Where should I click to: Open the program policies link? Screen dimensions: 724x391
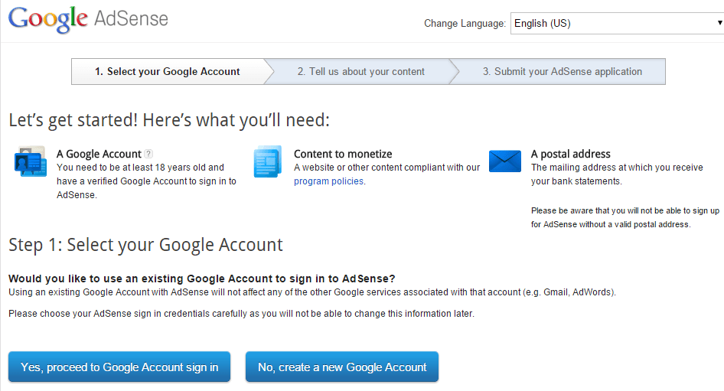329,181
